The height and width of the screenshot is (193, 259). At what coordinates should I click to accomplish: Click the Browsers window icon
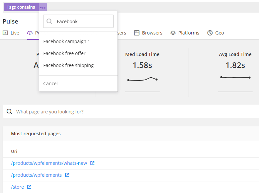[136, 33]
